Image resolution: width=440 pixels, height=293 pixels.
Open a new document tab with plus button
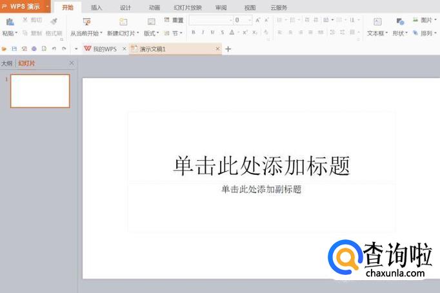(228, 49)
